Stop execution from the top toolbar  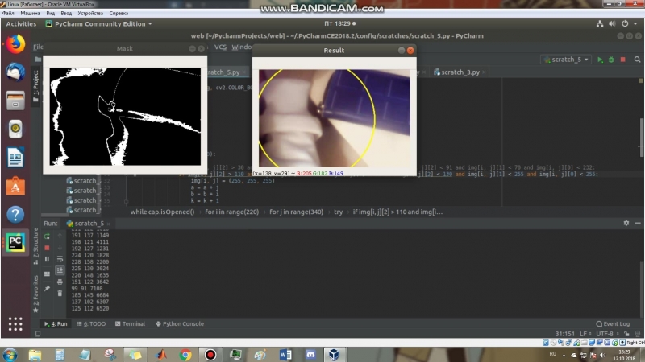click(622, 60)
